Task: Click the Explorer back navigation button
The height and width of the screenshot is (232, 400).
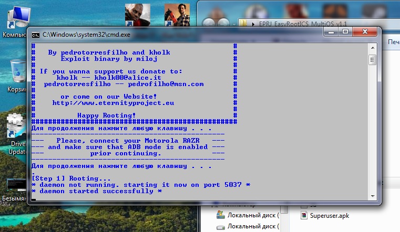Action: 209,24
